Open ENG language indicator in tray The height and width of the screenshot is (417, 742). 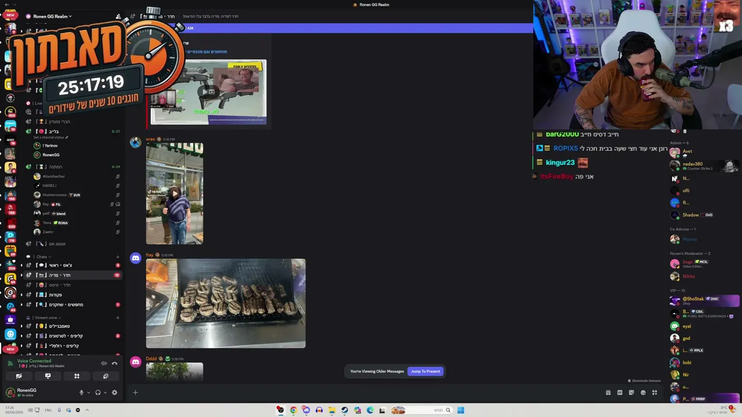point(48,410)
